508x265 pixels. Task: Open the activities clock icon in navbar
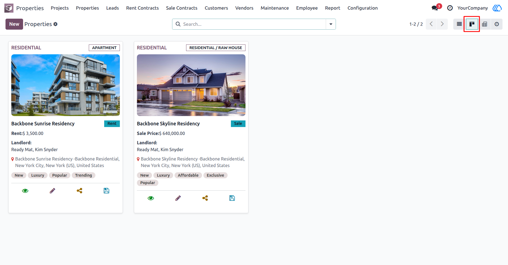tap(450, 8)
